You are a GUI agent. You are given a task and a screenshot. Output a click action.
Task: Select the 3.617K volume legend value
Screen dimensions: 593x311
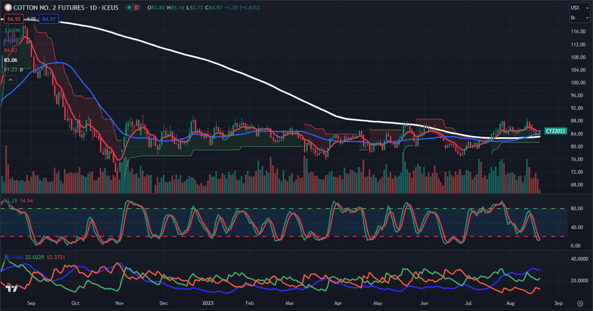point(12,31)
